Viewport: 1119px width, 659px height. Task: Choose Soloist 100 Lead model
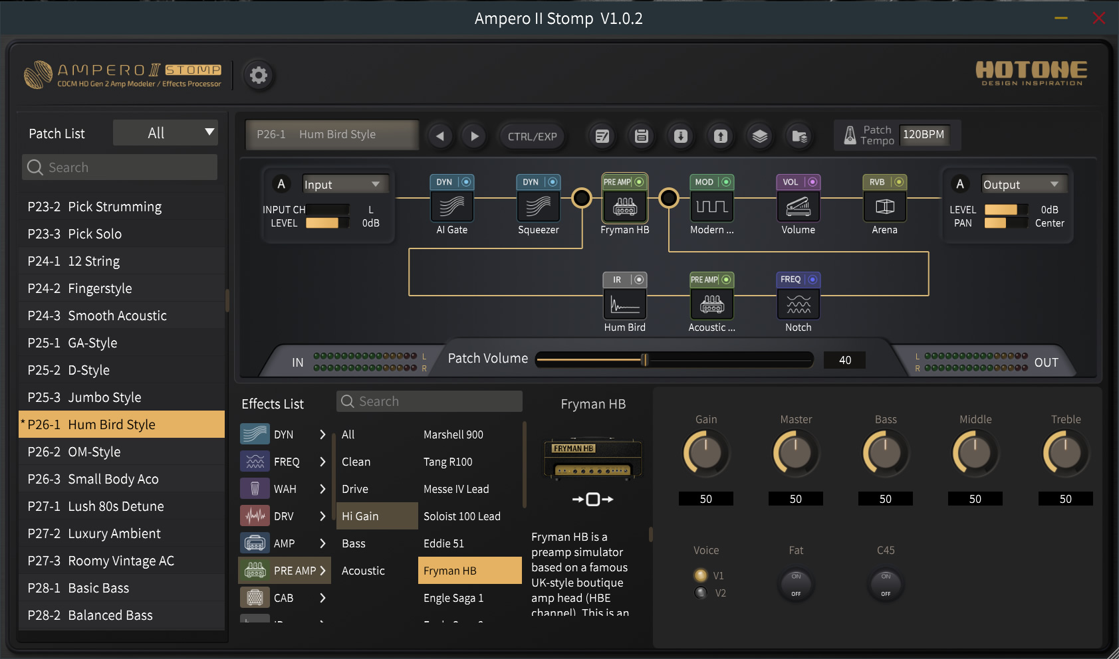pyautogui.click(x=470, y=516)
